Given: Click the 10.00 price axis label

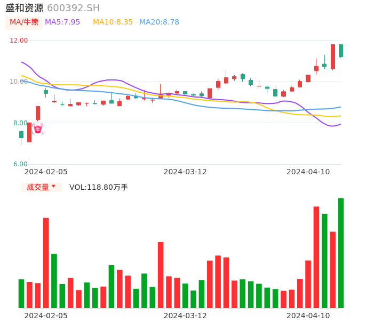Looking at the screenshot, I should (x=19, y=82).
